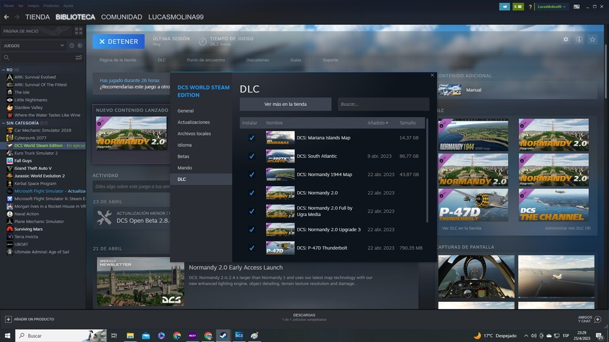This screenshot has width=609, height=342.
Task: Open the green notifications inbox icon
Action: (x=518, y=7)
